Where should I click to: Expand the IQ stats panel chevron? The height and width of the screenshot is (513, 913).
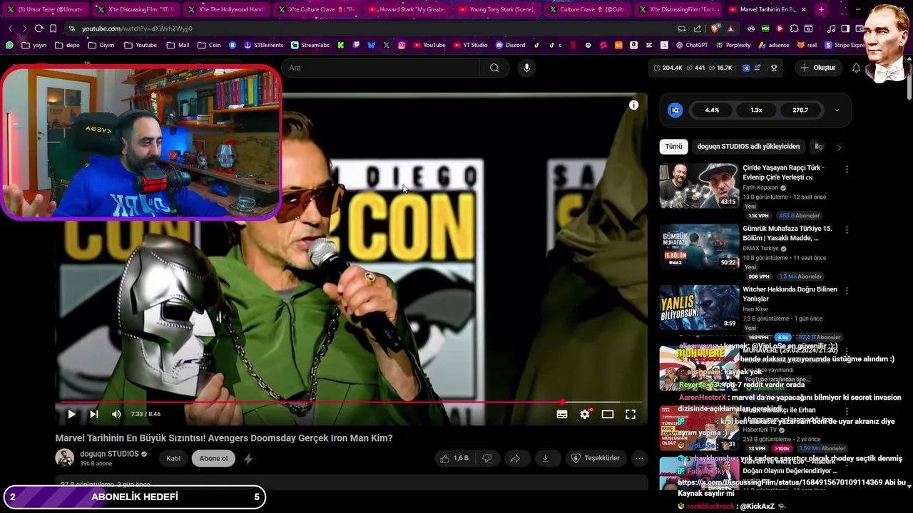pos(837,110)
